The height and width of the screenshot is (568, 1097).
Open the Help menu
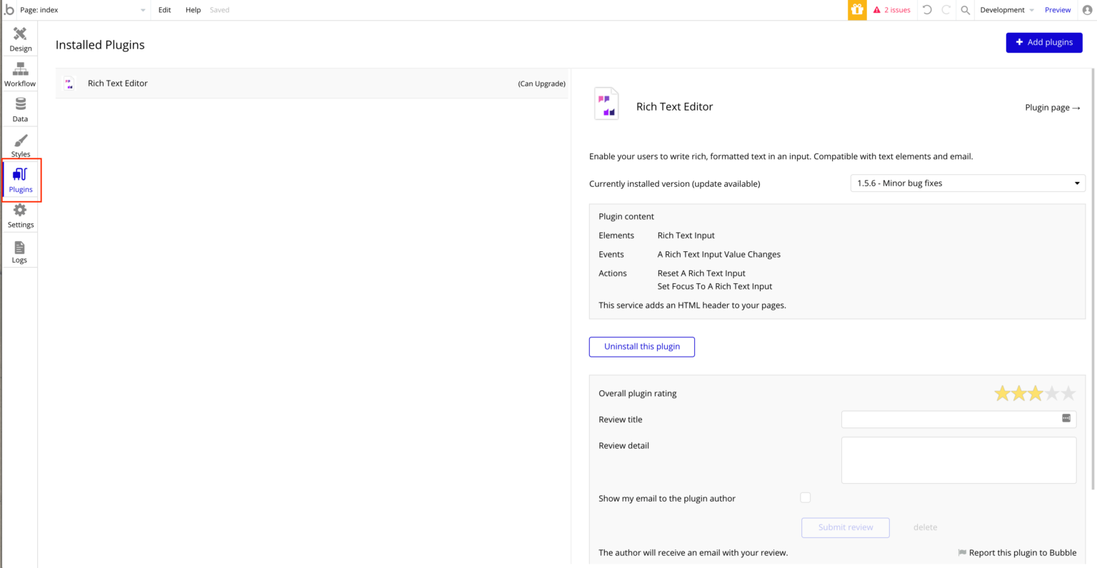[193, 10]
